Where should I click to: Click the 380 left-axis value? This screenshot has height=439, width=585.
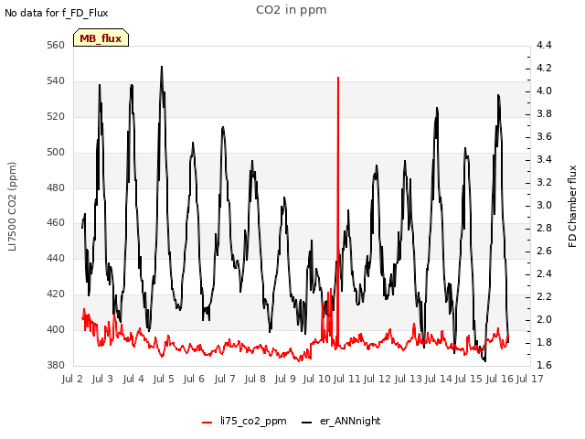[x=56, y=365]
